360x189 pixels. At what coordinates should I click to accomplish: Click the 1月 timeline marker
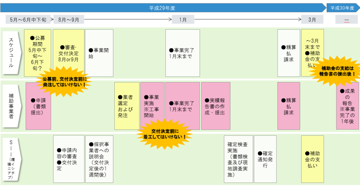pos(183,20)
